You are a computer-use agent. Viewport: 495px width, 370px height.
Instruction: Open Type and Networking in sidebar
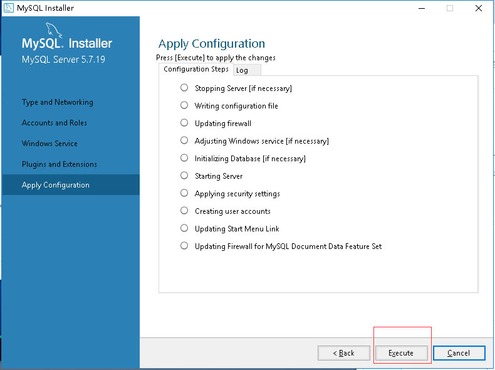(x=58, y=102)
